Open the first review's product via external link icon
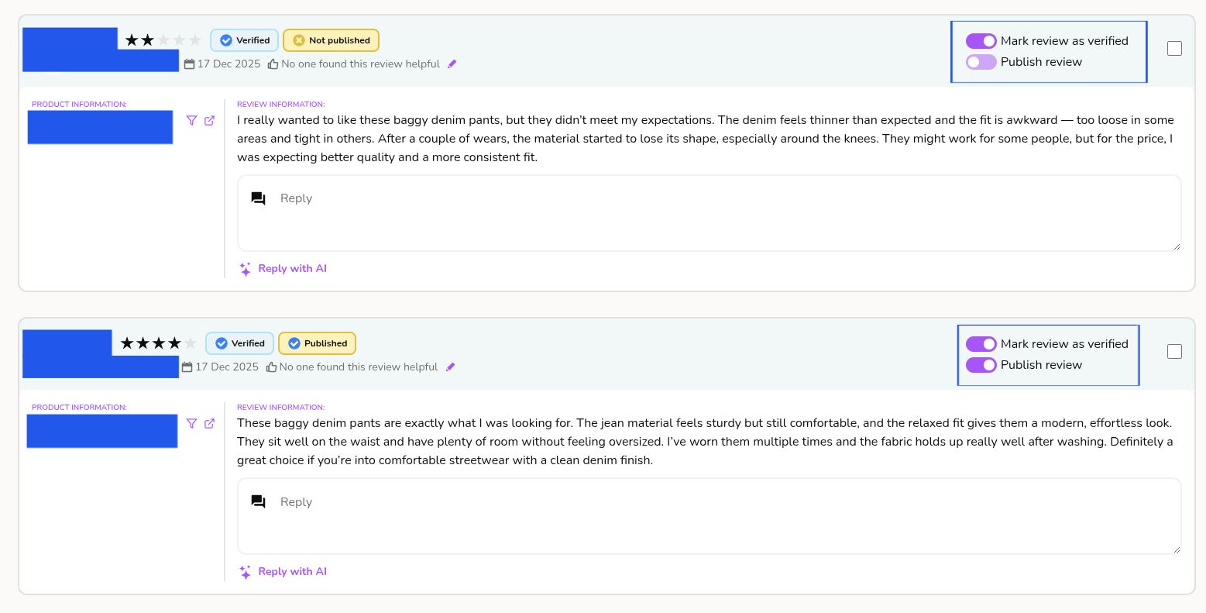The height and width of the screenshot is (613, 1206). pos(210,120)
